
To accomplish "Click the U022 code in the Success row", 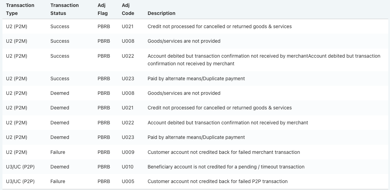I will coord(127,56).
